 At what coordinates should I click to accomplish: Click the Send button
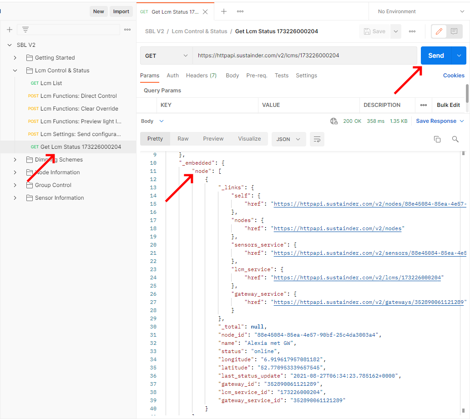(x=435, y=56)
